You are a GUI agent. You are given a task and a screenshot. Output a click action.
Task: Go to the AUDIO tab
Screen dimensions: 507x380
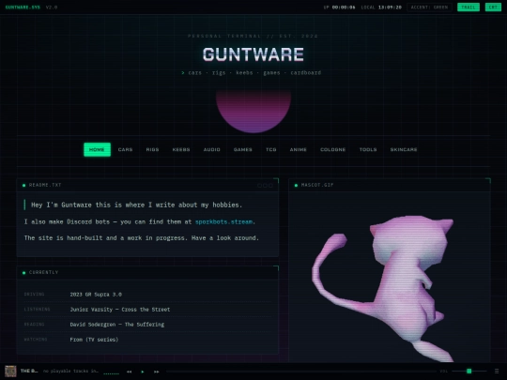(212, 149)
